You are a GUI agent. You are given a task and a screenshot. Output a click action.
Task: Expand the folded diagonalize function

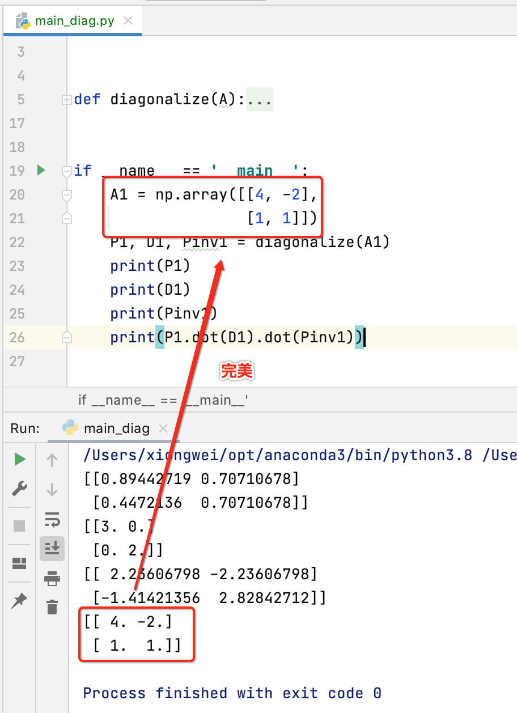coord(67,100)
